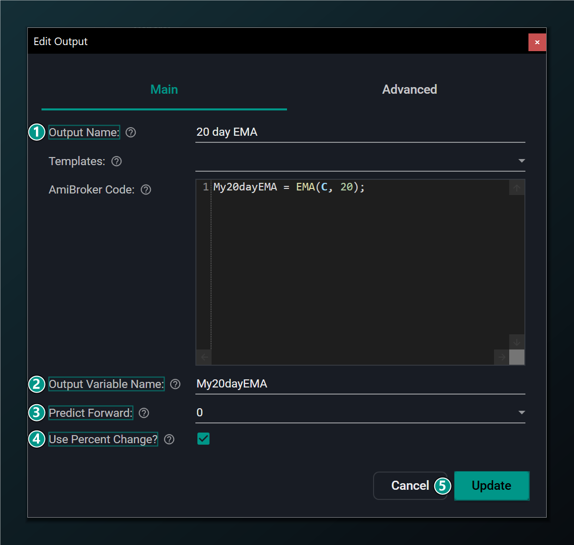This screenshot has width=574, height=545.
Task: Show help for AmiBroker Code
Action: point(146,190)
